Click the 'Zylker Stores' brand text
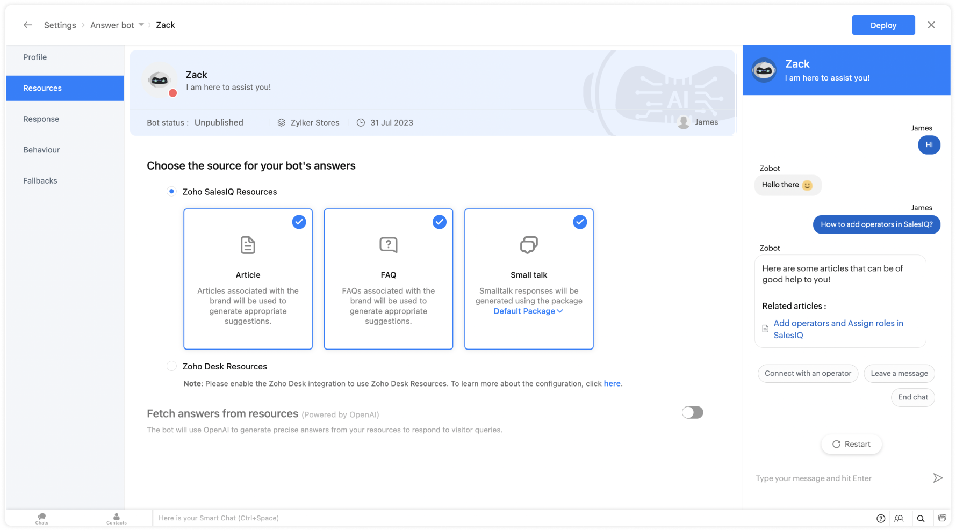This screenshot has height=531, width=956. coord(315,122)
